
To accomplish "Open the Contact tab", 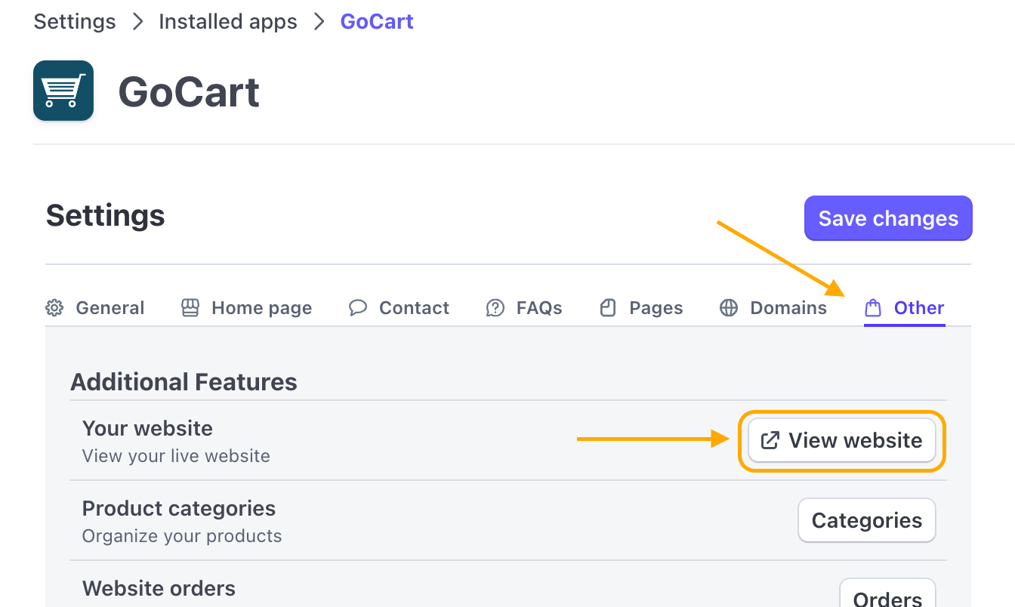I will click(x=414, y=307).
